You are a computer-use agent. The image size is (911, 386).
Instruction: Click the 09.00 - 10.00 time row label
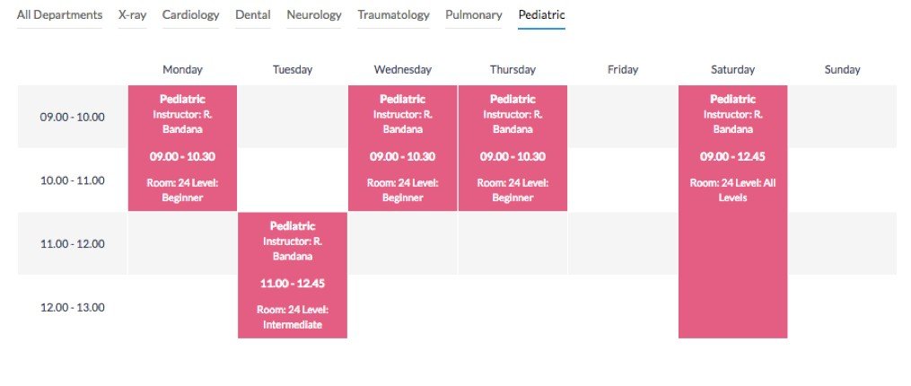click(x=73, y=117)
